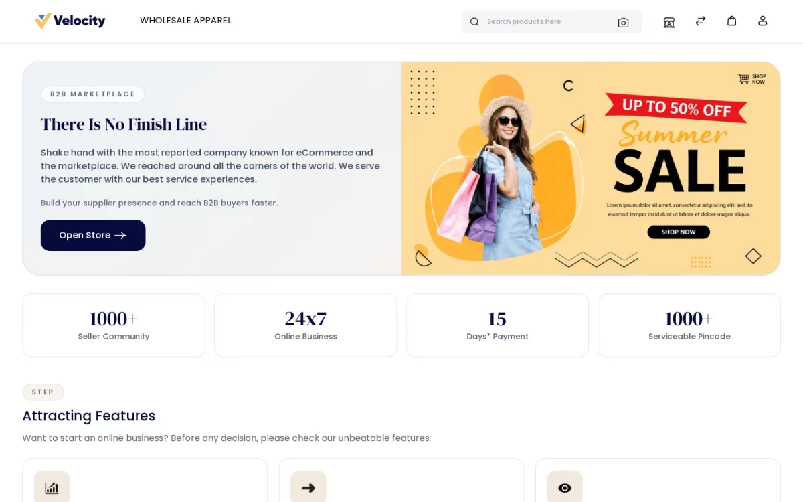Click the bar chart feature icon
This screenshot has height=502, width=803.
[x=52, y=488]
